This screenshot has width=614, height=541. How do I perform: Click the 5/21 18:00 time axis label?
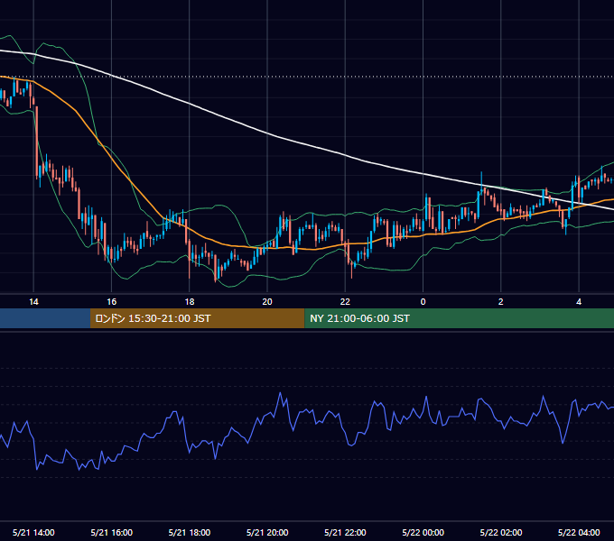coord(190,532)
